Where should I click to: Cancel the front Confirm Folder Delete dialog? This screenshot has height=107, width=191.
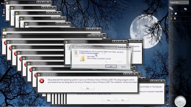click(123, 67)
